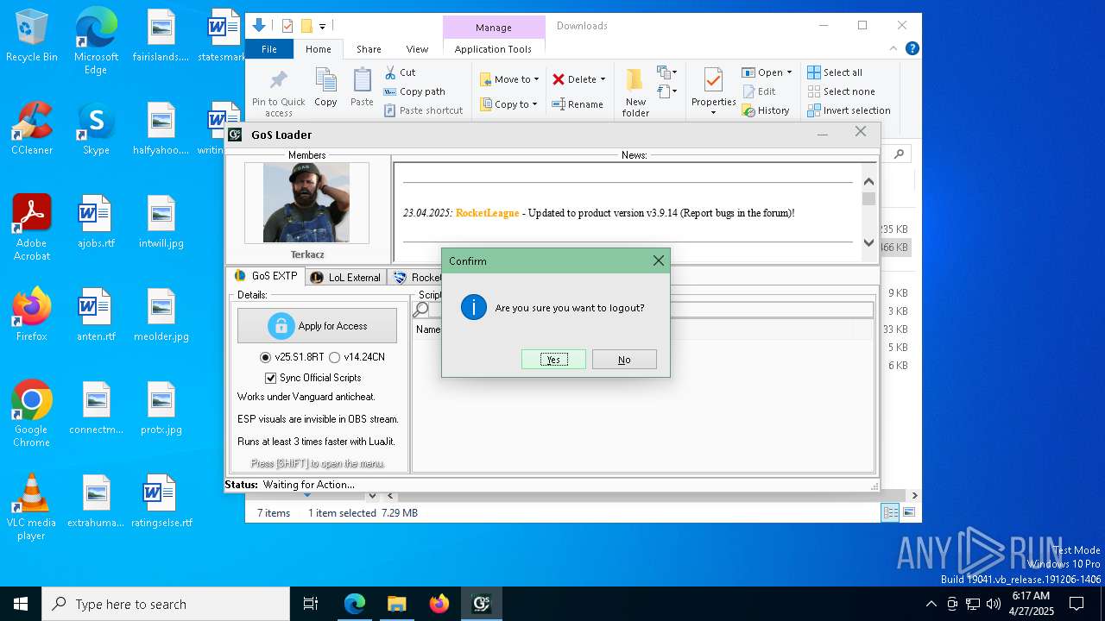
Task: Select the v14.24CN version radio
Action: point(335,357)
